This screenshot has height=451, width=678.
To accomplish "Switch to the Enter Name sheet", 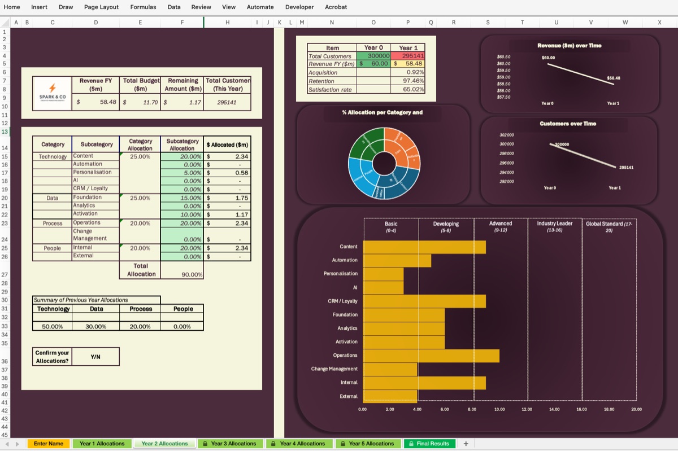I will [x=49, y=444].
